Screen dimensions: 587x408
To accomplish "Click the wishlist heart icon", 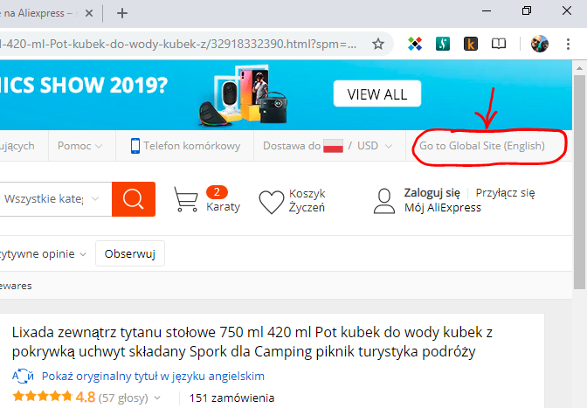I will coord(272,202).
